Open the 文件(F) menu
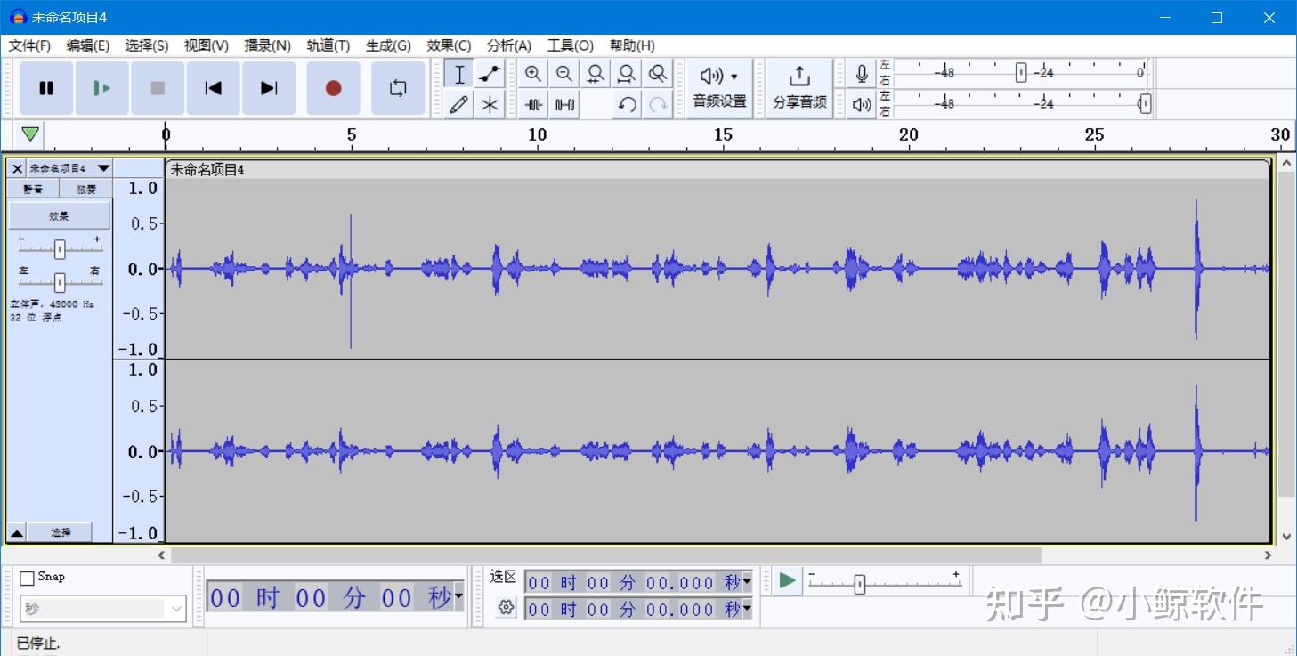The image size is (1297, 656). (x=28, y=45)
